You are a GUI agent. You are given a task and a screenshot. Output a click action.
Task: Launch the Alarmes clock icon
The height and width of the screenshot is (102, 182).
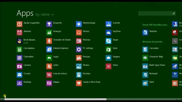19,33
